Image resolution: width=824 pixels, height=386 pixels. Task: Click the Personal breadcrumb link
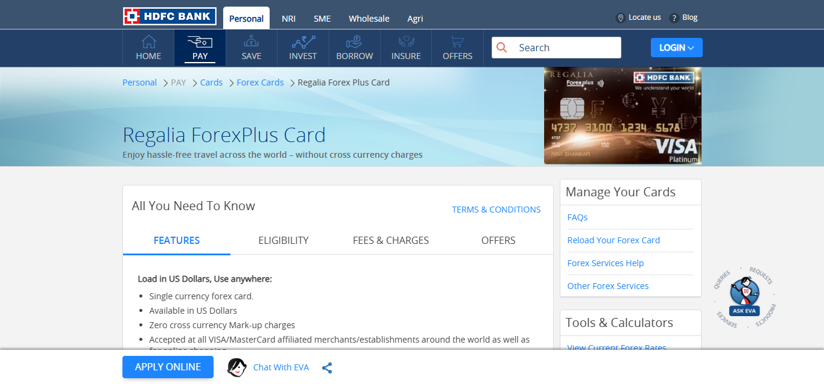point(139,82)
